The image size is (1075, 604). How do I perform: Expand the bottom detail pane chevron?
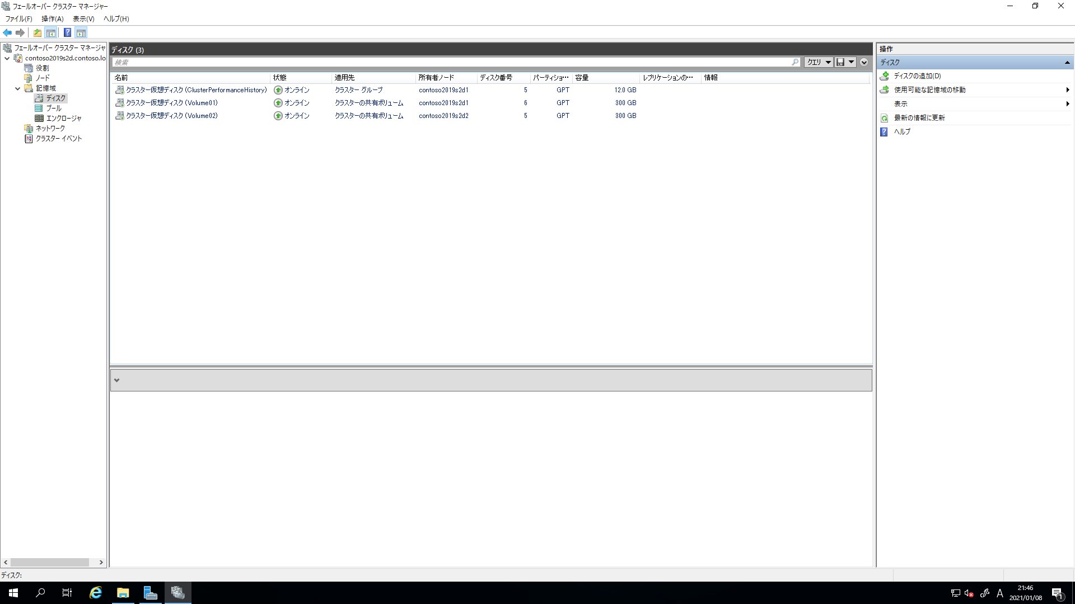tap(117, 380)
